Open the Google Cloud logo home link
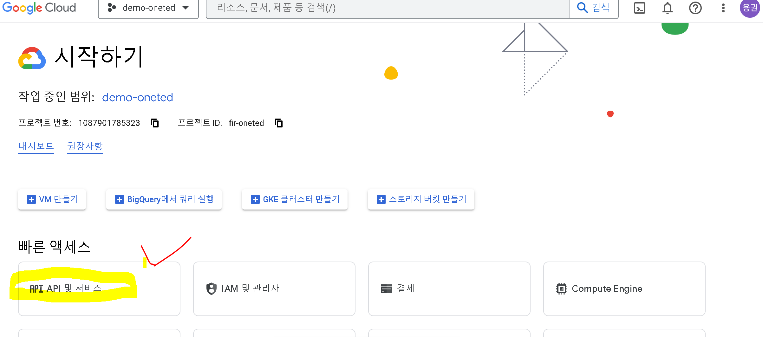Image resolution: width=763 pixels, height=337 pixels. click(39, 8)
